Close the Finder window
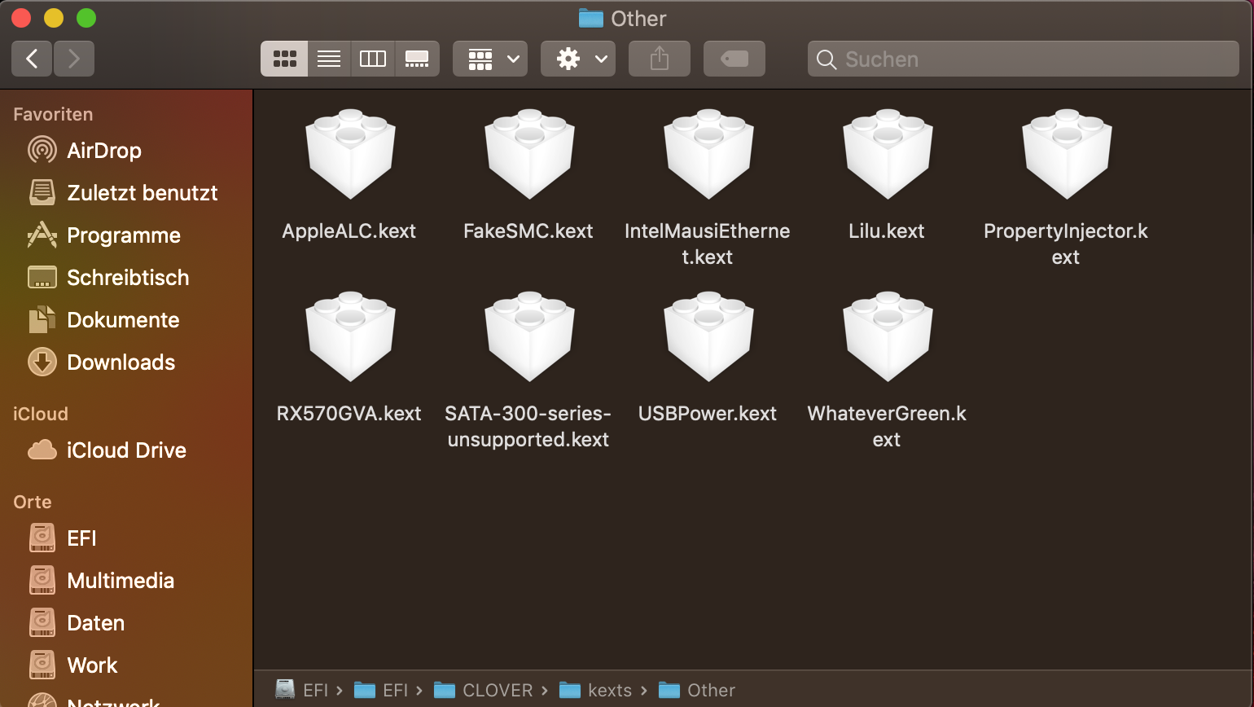The height and width of the screenshot is (707, 1254). tap(21, 18)
